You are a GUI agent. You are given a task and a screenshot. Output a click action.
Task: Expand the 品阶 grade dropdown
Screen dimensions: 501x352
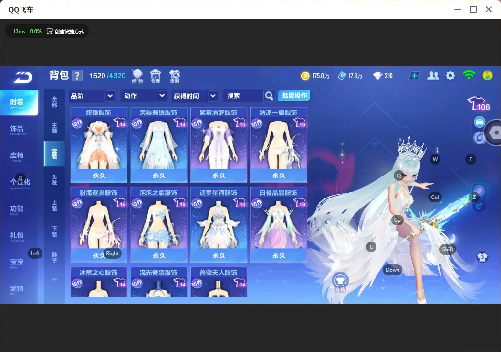coord(92,96)
